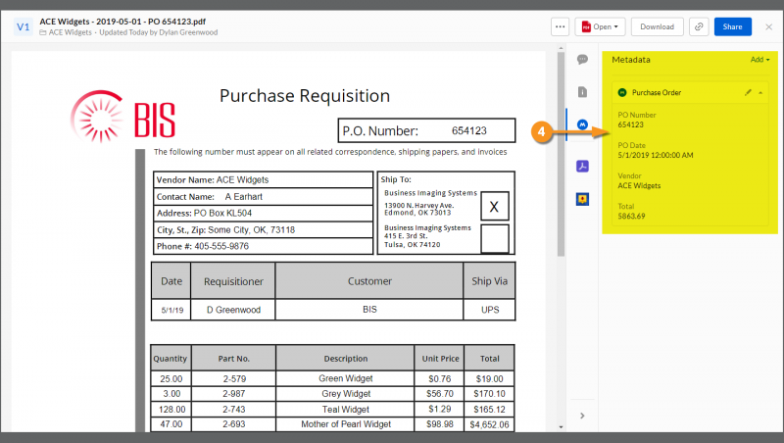Check the empty Tulsa ship-to box
This screenshot has height=443, width=784.
click(x=494, y=238)
